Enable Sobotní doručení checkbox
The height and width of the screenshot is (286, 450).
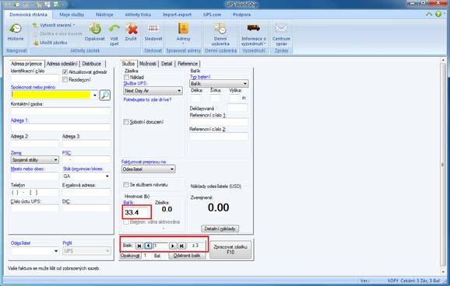126,122
